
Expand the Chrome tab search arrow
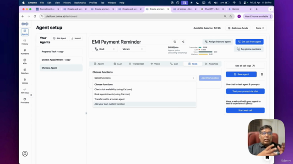point(271,9)
